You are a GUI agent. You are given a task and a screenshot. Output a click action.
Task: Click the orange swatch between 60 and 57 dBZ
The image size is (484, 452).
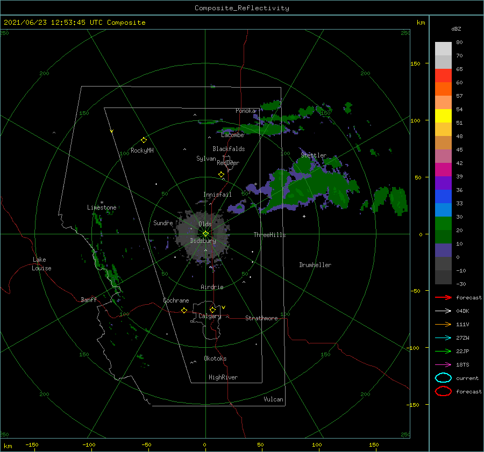coord(443,89)
